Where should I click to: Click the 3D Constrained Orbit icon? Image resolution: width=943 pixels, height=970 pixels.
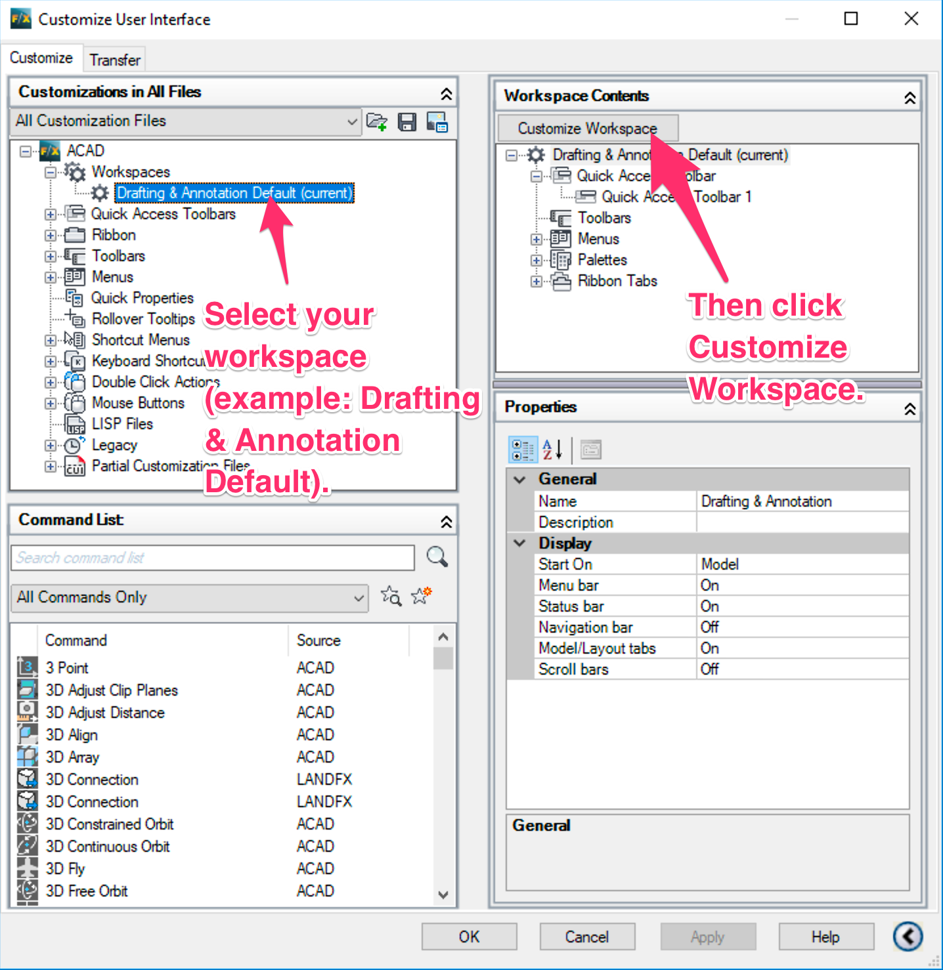pyautogui.click(x=28, y=824)
